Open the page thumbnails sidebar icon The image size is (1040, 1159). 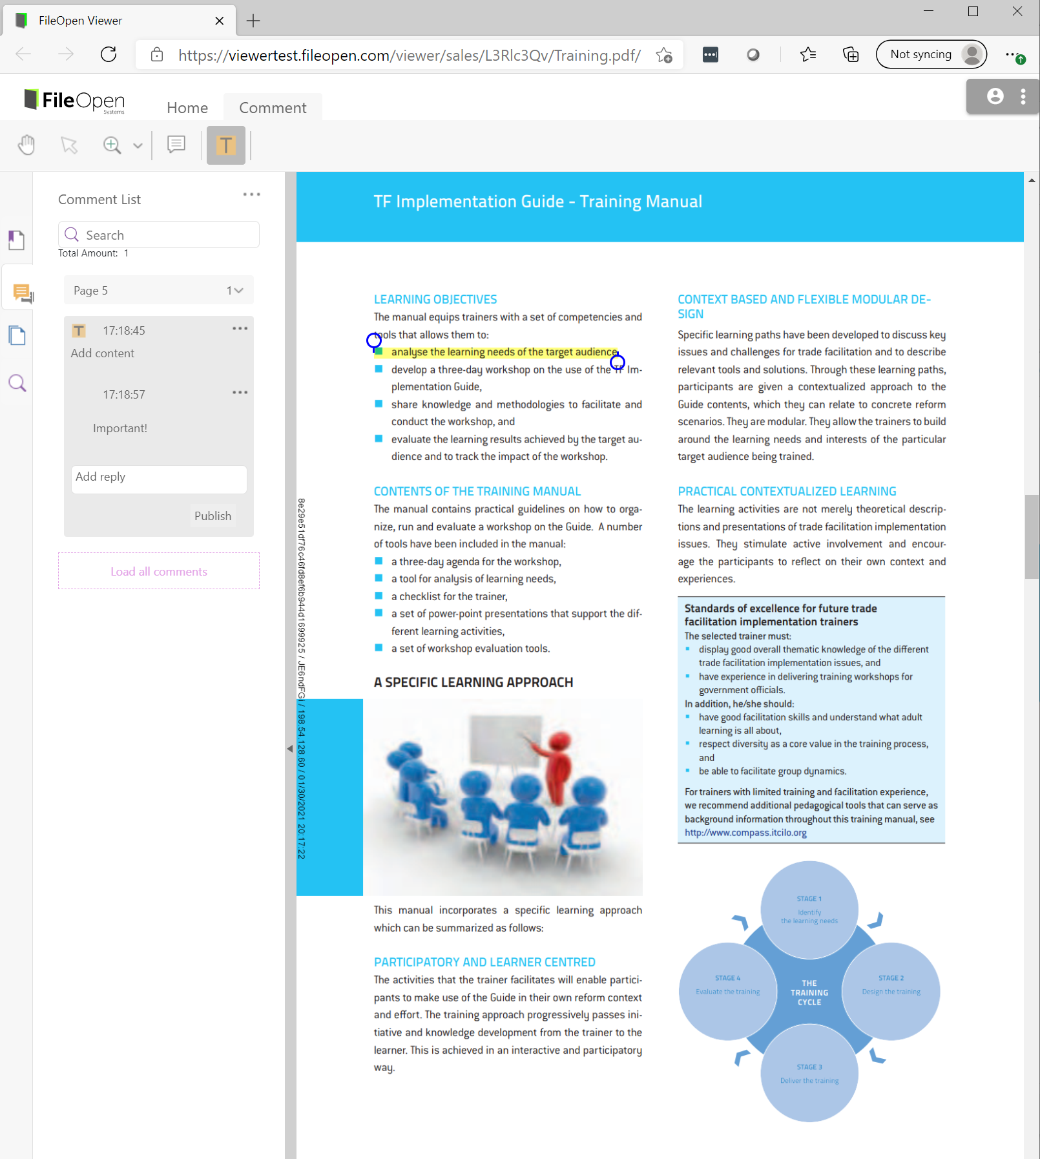17,335
